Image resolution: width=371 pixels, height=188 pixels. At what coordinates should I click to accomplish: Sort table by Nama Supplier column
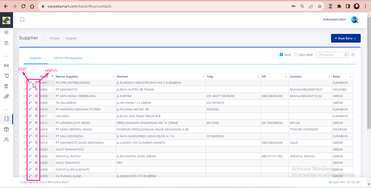[x=85, y=77]
